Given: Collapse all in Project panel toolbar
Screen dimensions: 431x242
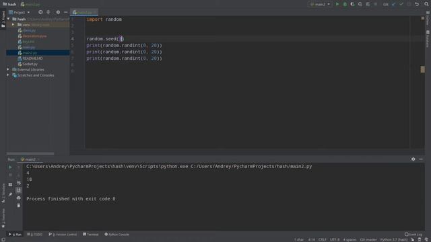Looking at the screenshot, I should click(48, 12).
